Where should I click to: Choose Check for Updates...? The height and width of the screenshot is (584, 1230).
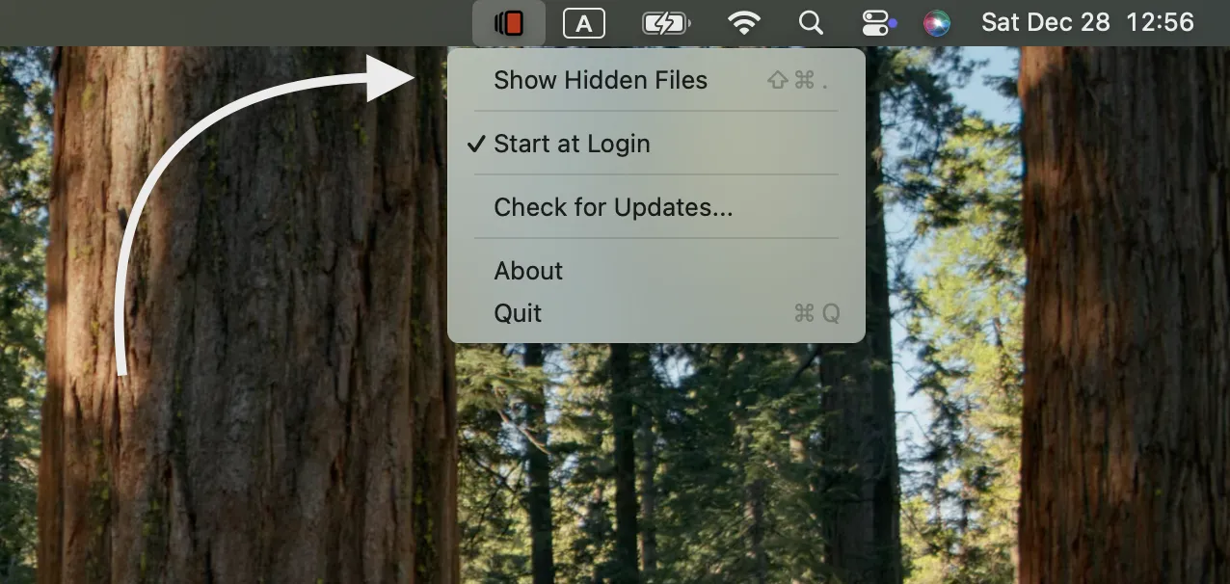click(613, 207)
